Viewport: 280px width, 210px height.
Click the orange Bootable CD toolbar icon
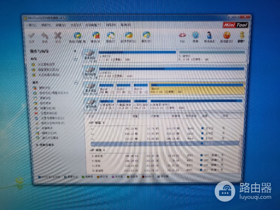click(227, 36)
